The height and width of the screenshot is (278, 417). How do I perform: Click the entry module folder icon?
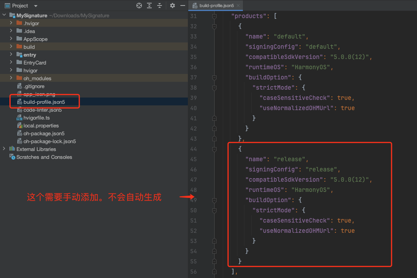[19, 55]
